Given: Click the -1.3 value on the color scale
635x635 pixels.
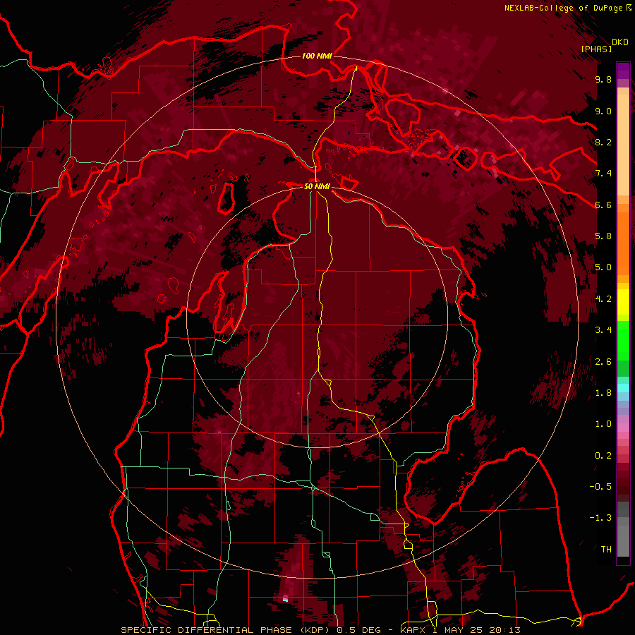Looking at the screenshot, I should click(x=600, y=518).
